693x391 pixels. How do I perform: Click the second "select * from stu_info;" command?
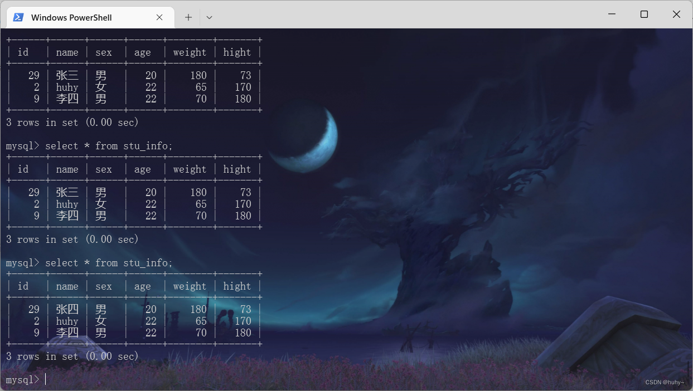point(109,263)
